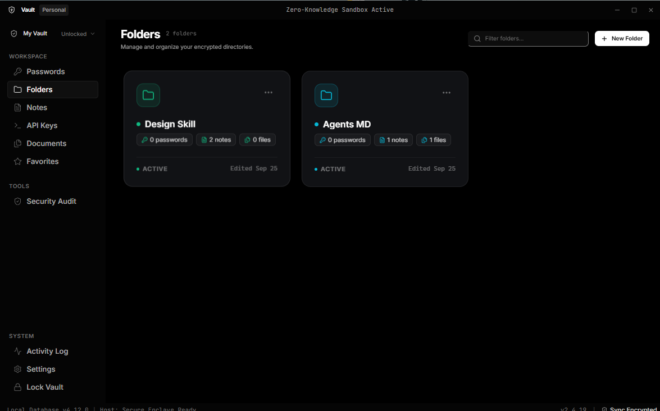
Task: Click the files icon beside Documents
Action: pyautogui.click(x=17, y=143)
